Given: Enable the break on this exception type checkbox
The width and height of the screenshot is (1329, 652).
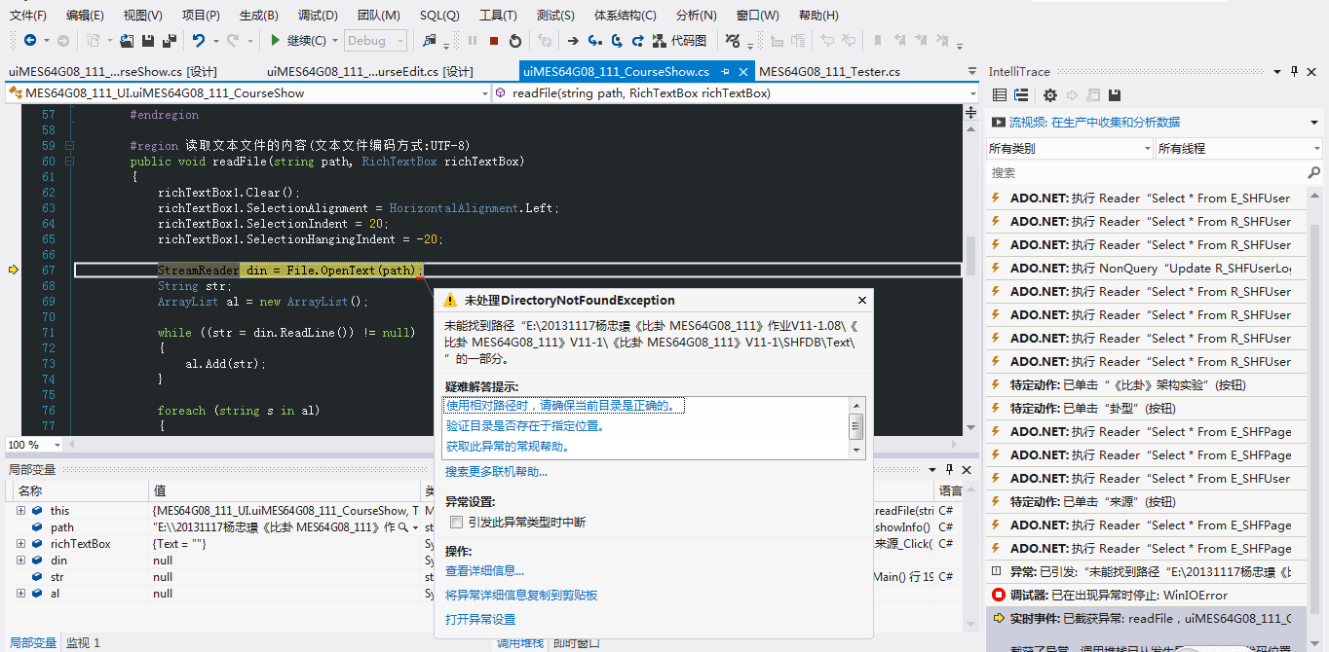Looking at the screenshot, I should click(456, 523).
